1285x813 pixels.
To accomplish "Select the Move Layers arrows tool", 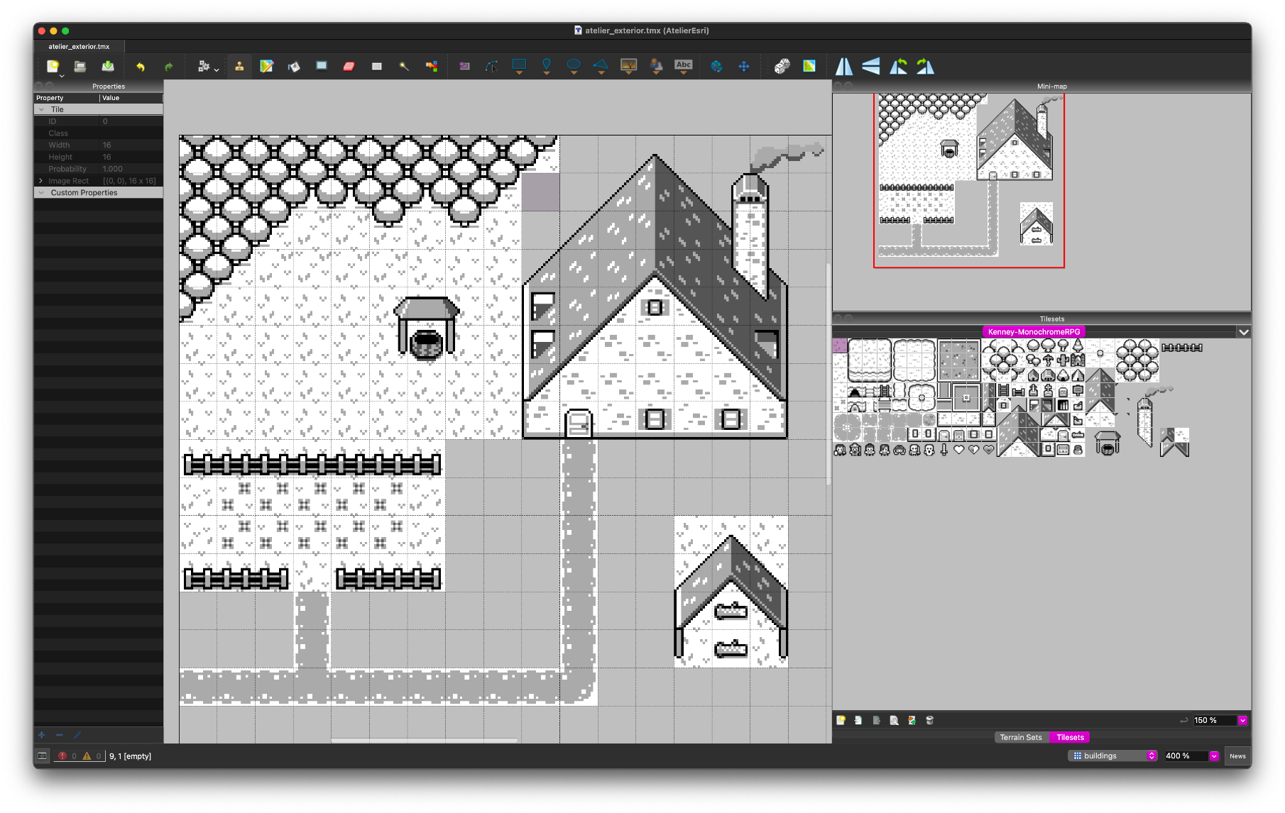I will click(744, 66).
